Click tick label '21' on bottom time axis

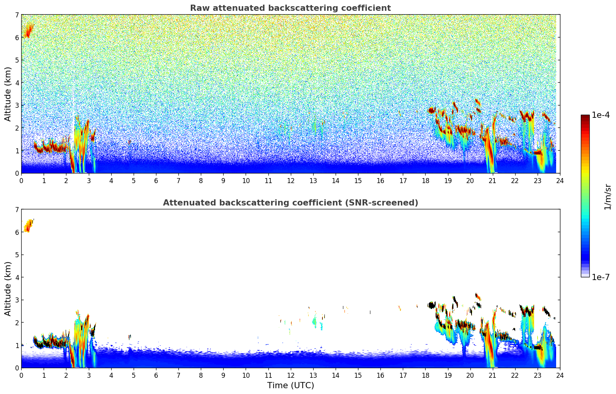click(492, 375)
